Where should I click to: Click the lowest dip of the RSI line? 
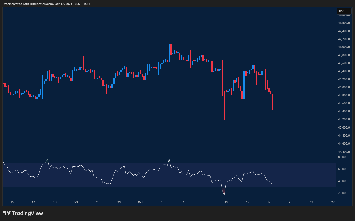(224, 194)
